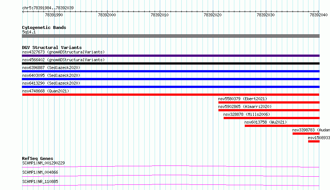Select the purple nsv4327673 variant bar
Image resolution: width=330 pixels, height=190 pixels.
(171, 56)
